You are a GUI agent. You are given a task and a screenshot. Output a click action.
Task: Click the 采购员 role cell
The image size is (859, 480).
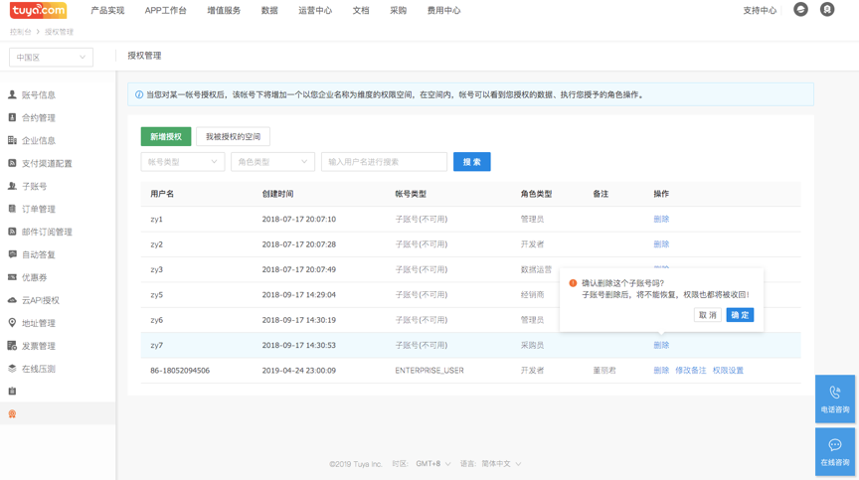tap(532, 345)
